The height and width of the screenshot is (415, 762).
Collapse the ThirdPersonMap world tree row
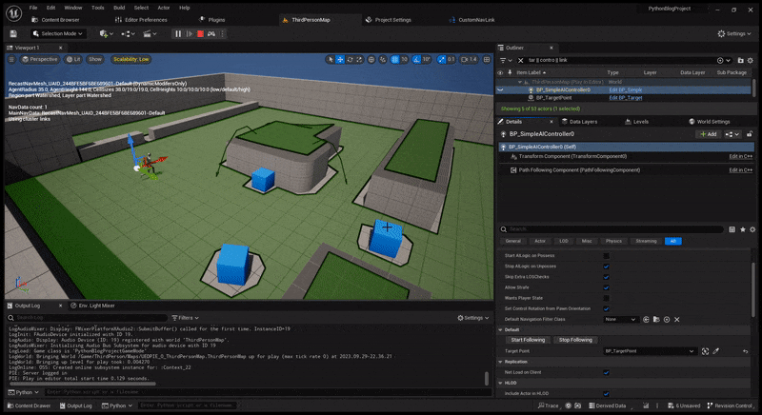point(520,82)
